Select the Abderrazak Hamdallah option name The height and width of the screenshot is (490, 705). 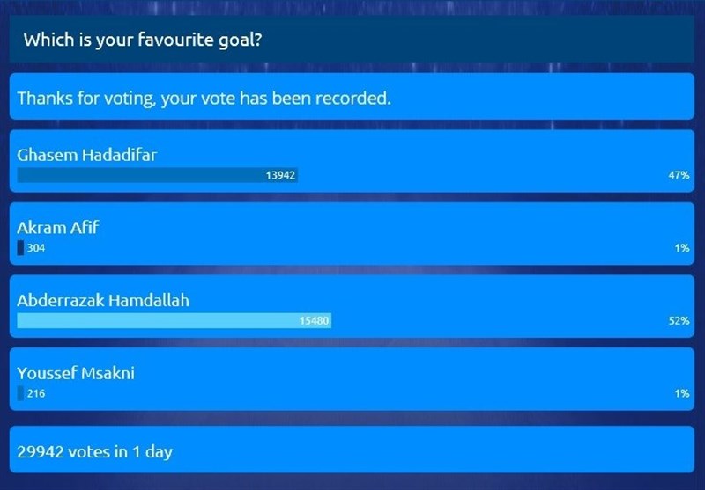pyautogui.click(x=103, y=300)
